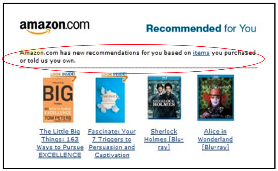Open the Alice in Wonderland Blu-ray cover
Screen dimensions: 278x171
coord(215,98)
